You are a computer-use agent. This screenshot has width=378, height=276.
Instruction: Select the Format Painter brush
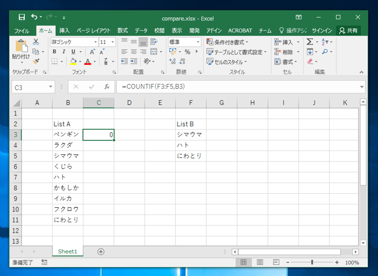pyautogui.click(x=36, y=62)
